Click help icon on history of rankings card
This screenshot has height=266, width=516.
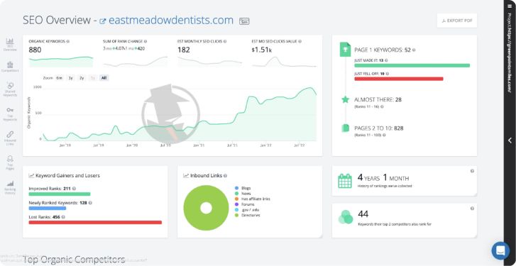coord(472,171)
